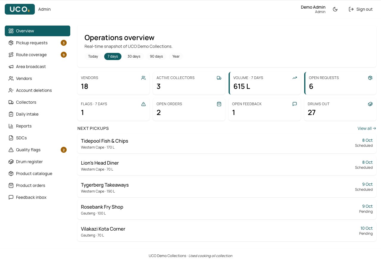Click the Product catalogue package icon
381x263 pixels.
pyautogui.click(x=11, y=174)
